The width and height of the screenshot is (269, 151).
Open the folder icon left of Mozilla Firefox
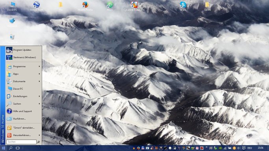(61, 6)
